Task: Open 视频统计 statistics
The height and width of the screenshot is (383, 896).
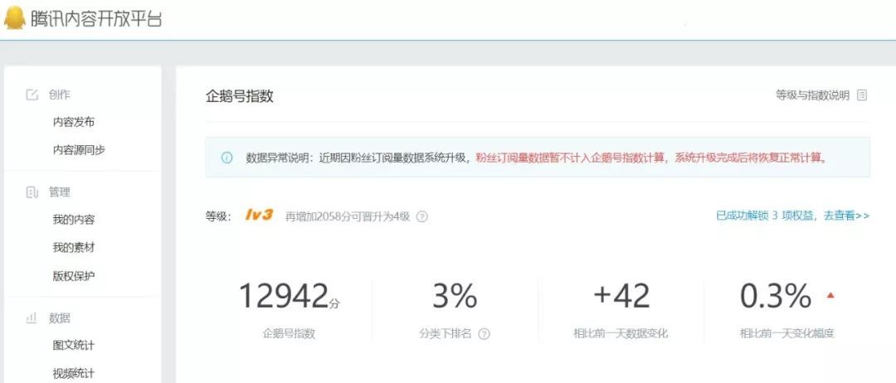Action: coord(74,373)
